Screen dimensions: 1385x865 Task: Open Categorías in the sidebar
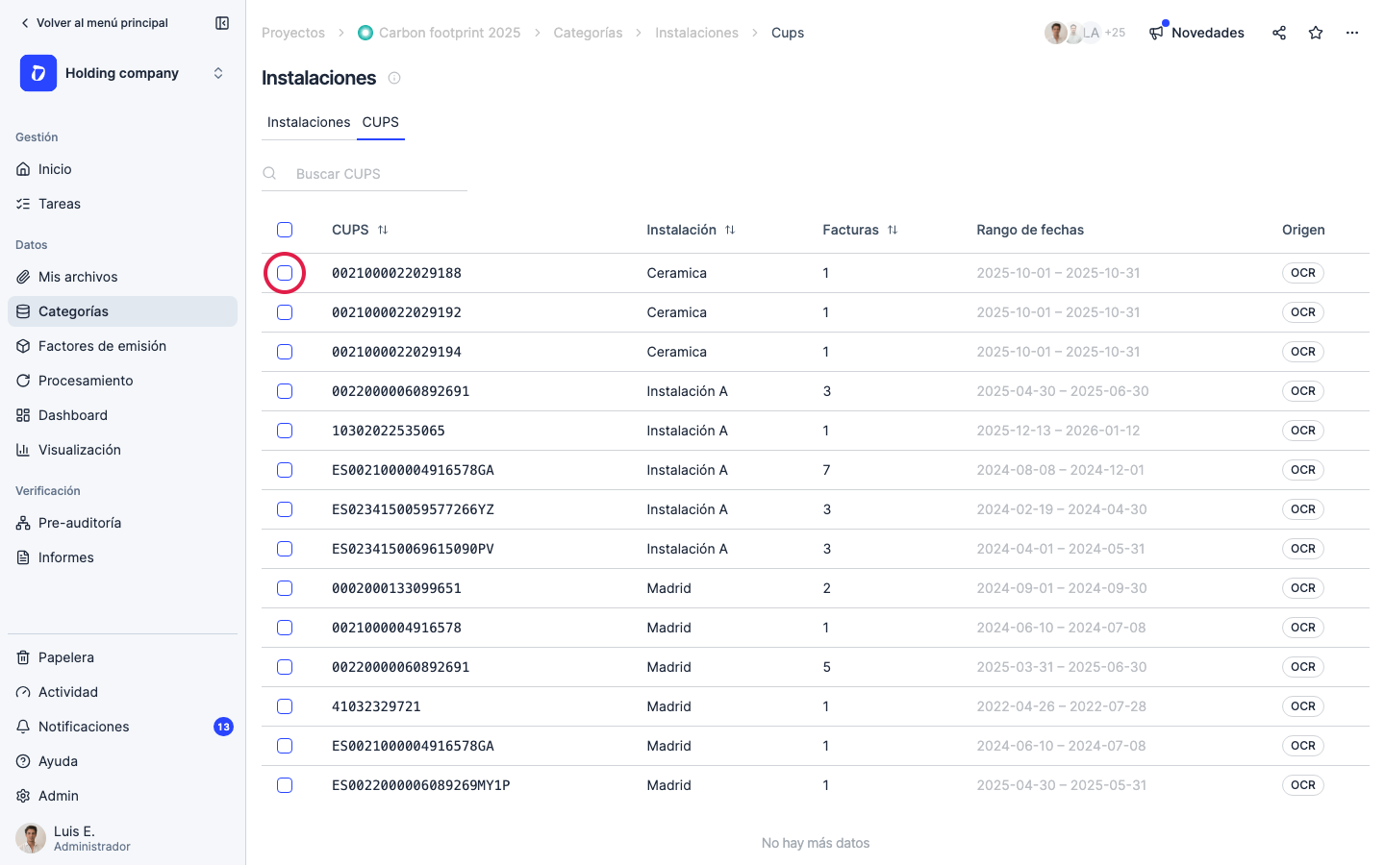(x=122, y=311)
